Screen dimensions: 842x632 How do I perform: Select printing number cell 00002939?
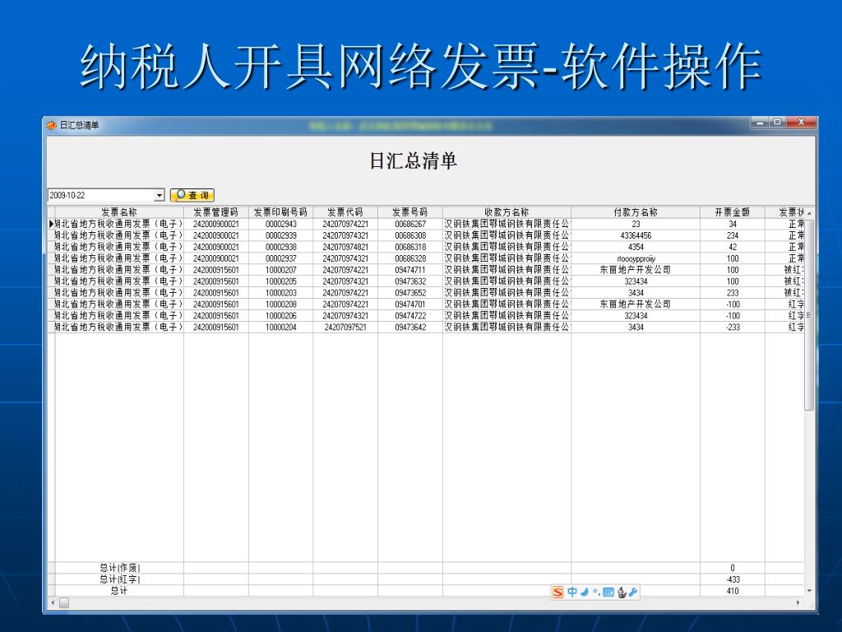[x=281, y=235]
